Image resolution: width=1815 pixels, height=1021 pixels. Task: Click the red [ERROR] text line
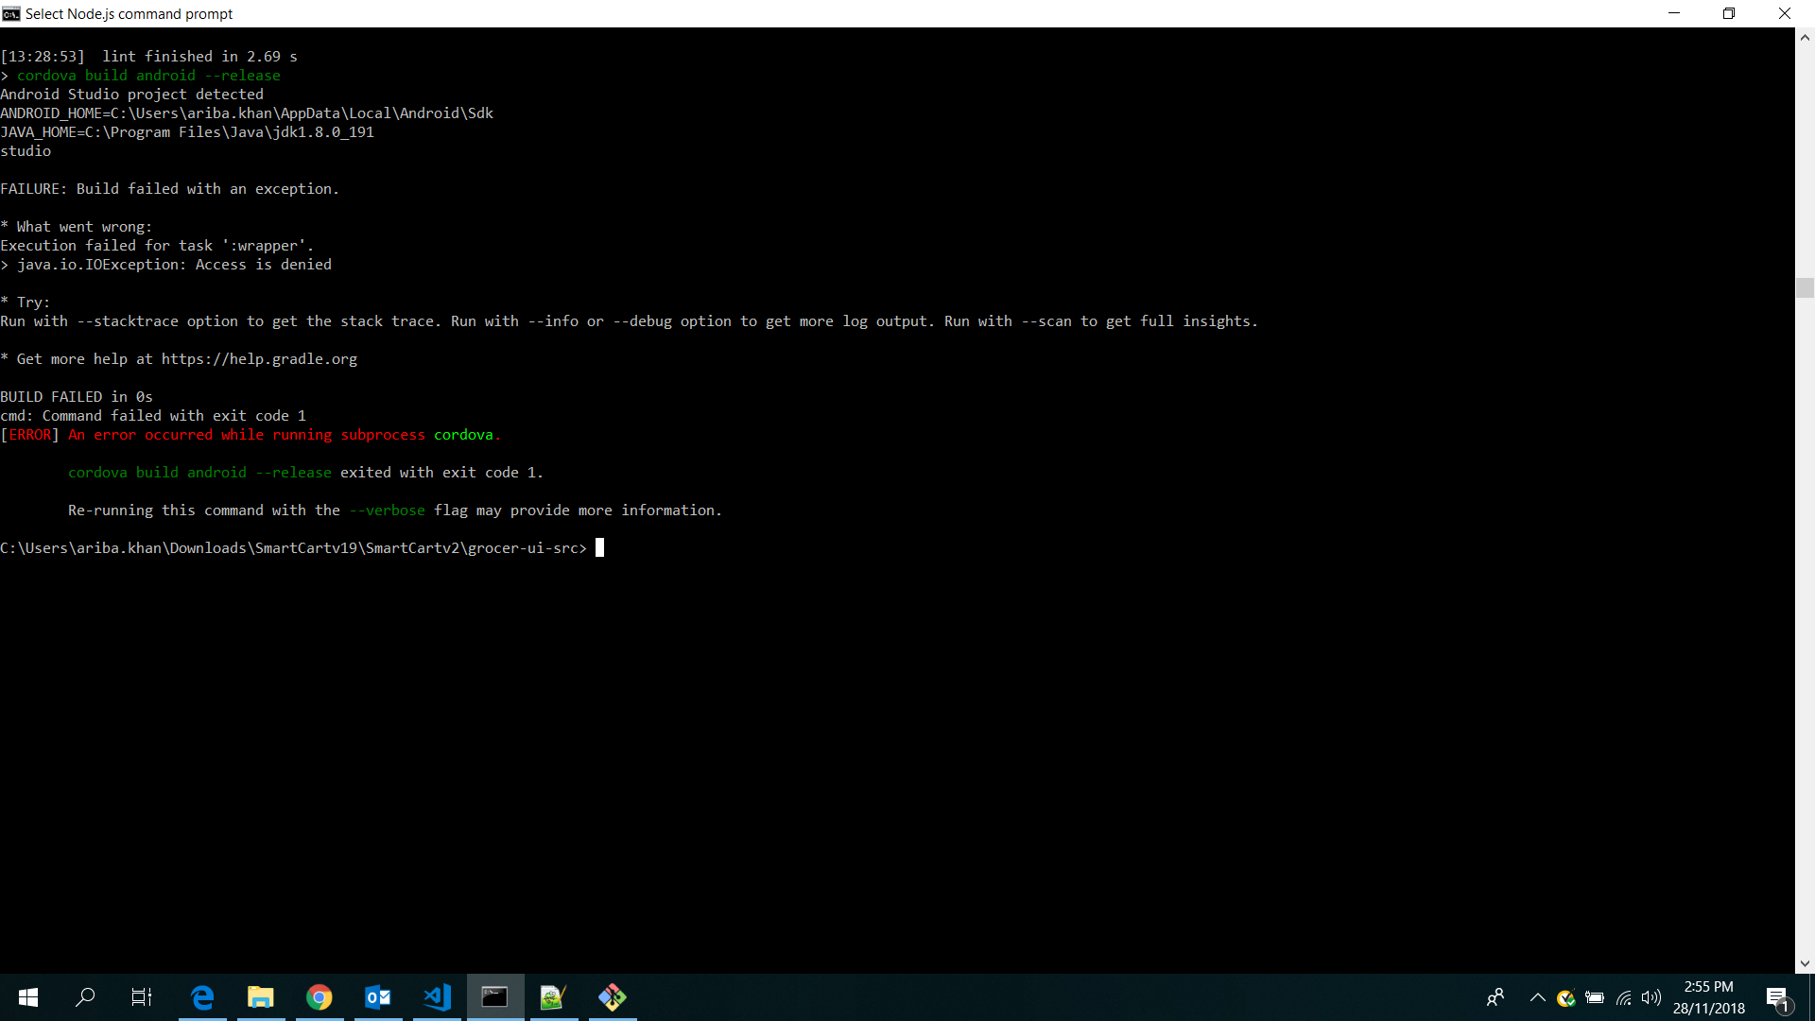[251, 435]
